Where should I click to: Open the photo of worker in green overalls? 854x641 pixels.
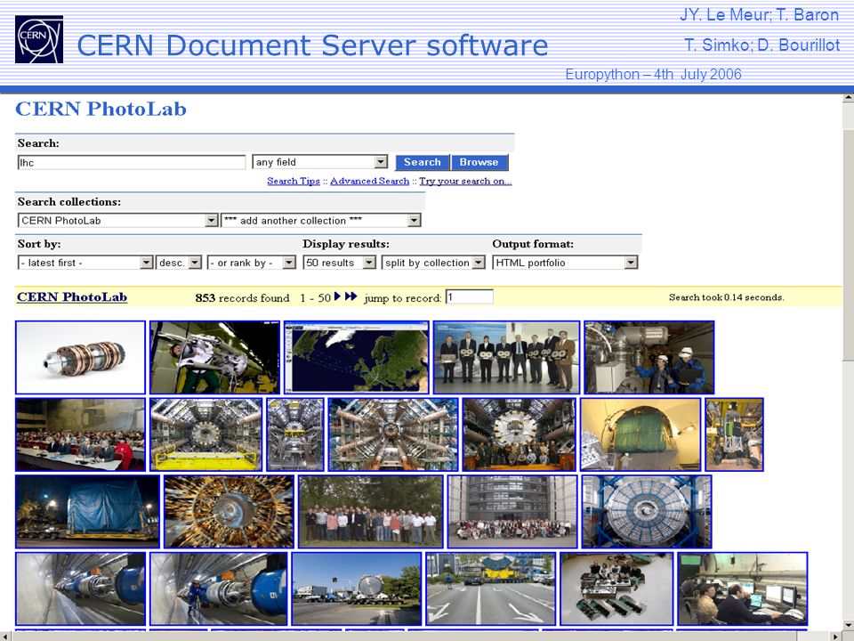click(x=214, y=358)
